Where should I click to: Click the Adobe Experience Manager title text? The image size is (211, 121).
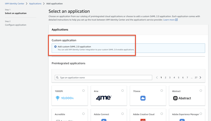(x=185, y=114)
